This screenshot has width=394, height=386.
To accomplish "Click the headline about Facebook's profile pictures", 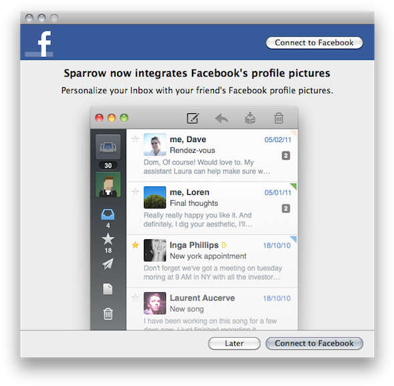I will click(197, 73).
